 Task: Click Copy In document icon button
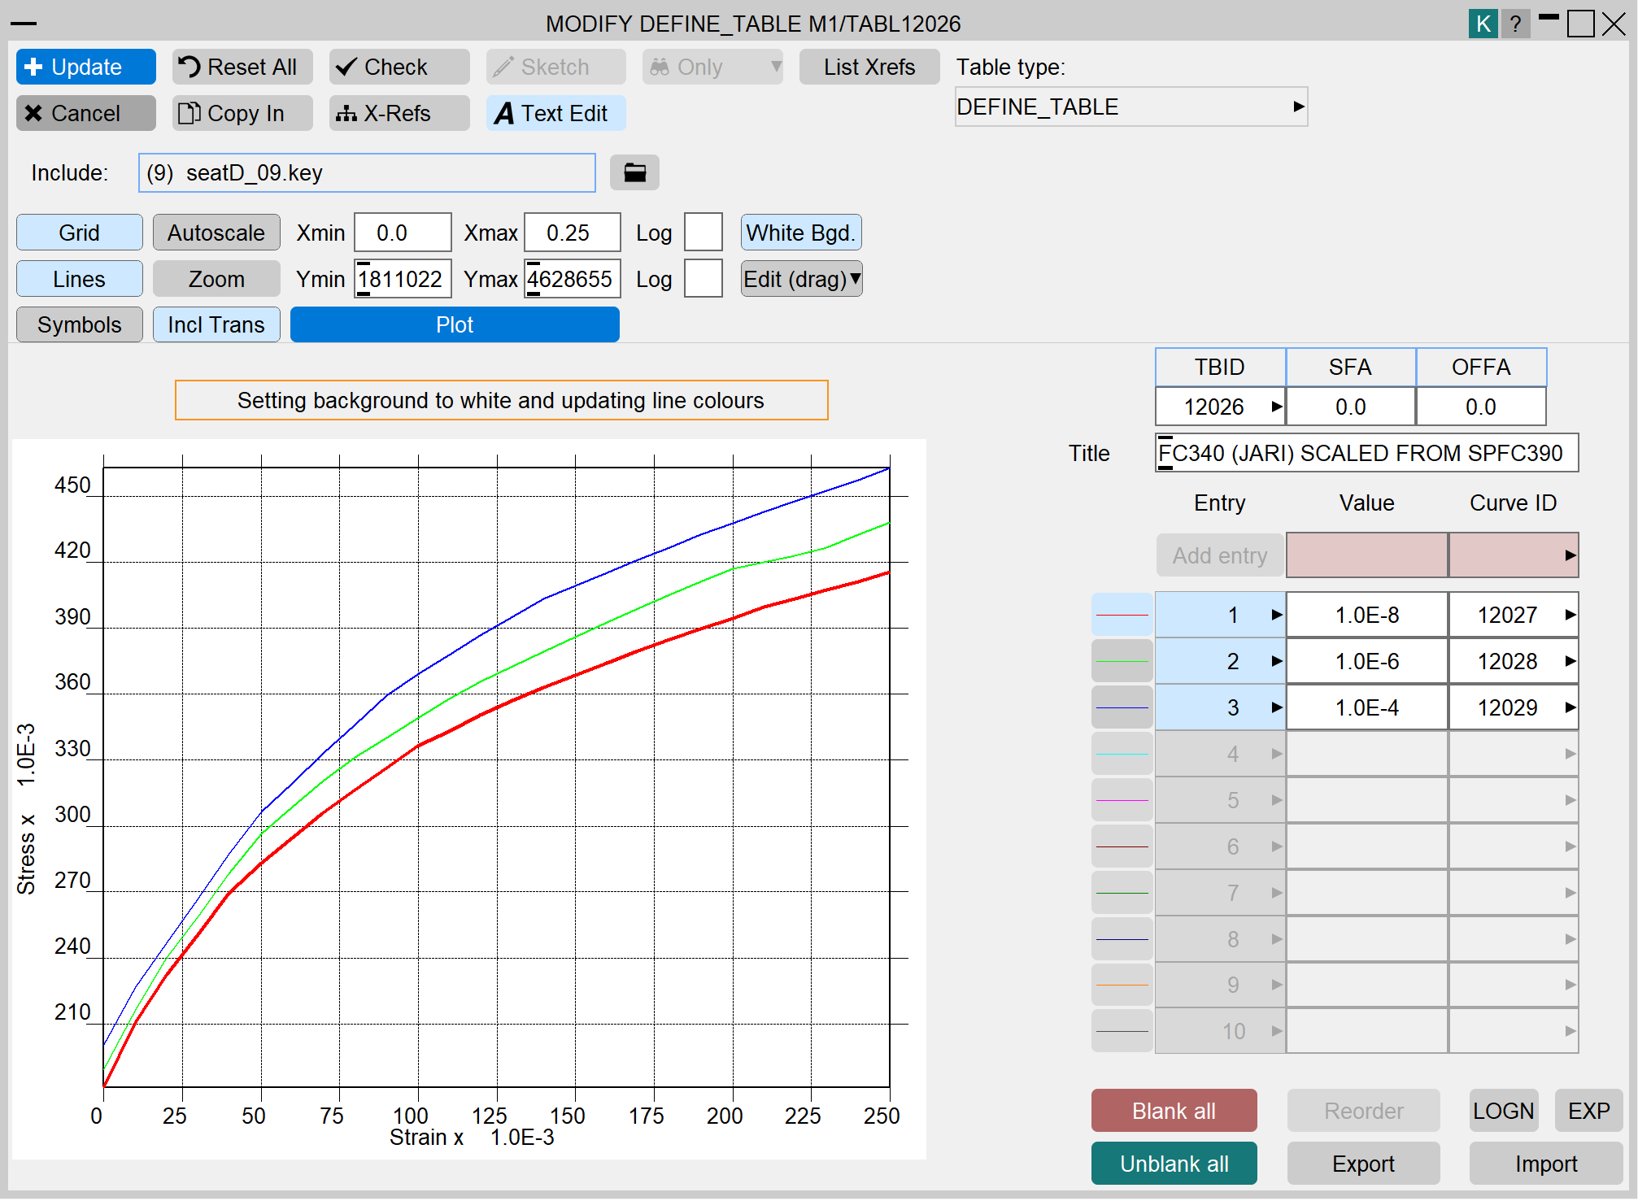(242, 113)
